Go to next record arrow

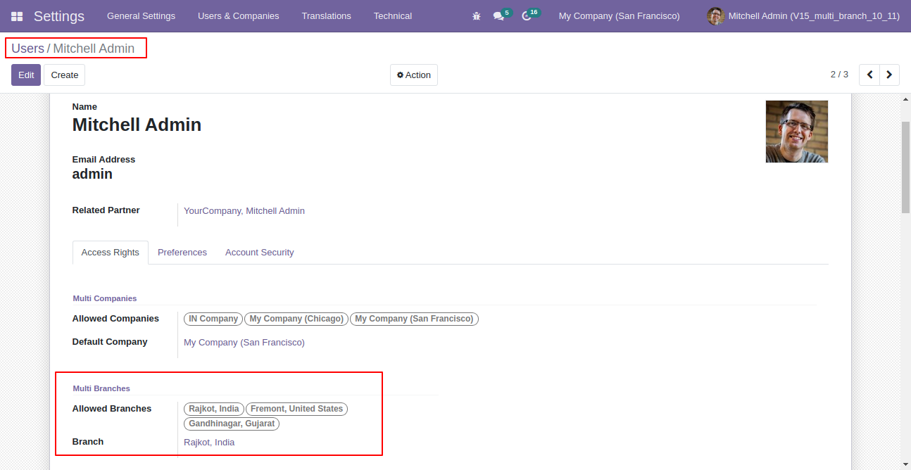pyautogui.click(x=889, y=75)
